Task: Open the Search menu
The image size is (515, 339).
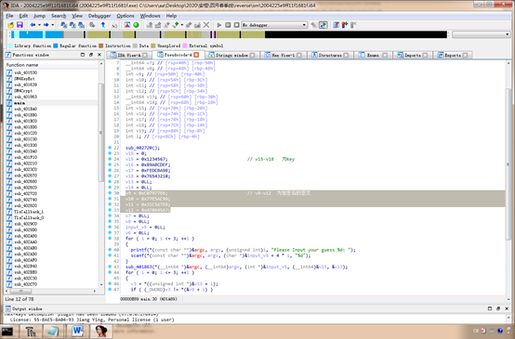Action: point(59,16)
